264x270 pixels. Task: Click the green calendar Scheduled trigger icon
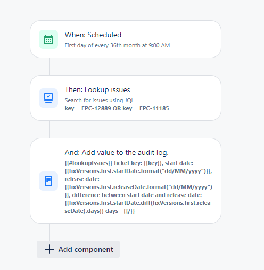click(48, 39)
